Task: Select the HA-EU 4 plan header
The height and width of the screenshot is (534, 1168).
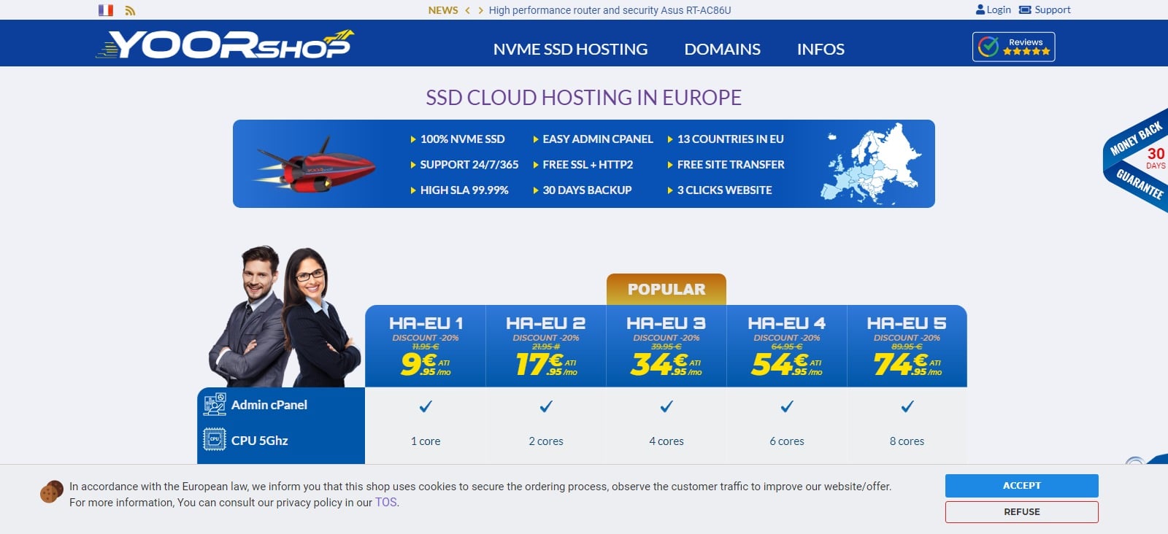Action: [x=787, y=346]
